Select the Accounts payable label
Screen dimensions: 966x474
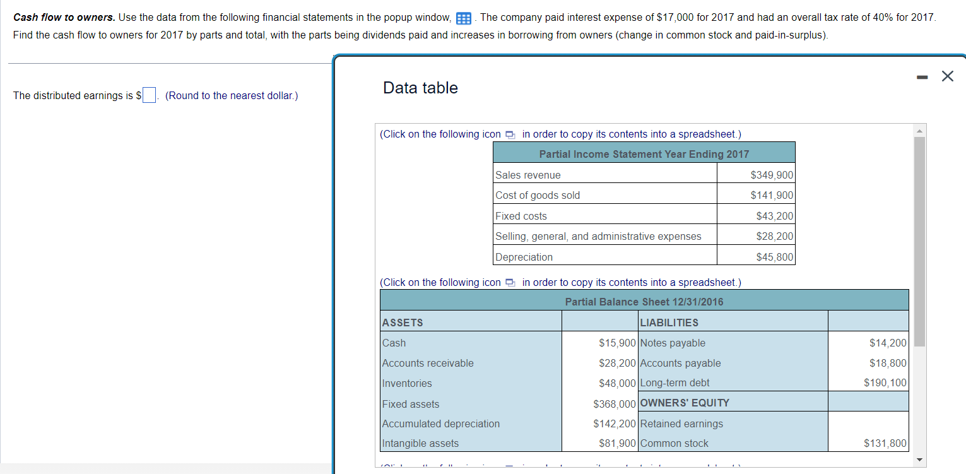pyautogui.click(x=680, y=363)
